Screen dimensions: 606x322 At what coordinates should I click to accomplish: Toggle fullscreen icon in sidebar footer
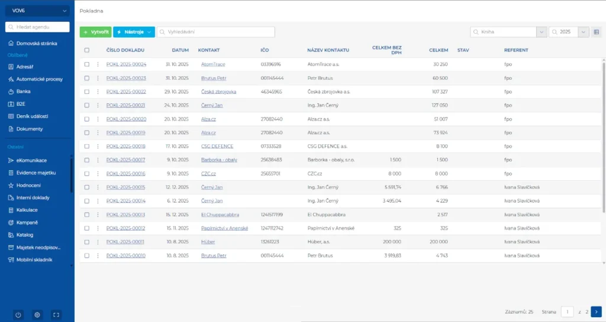point(56,315)
